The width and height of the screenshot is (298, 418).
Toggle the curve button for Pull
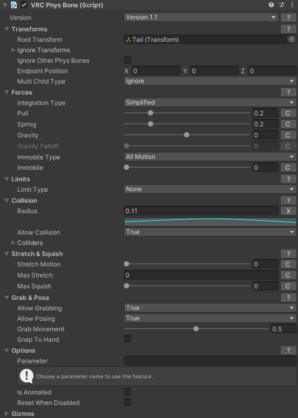click(x=288, y=113)
